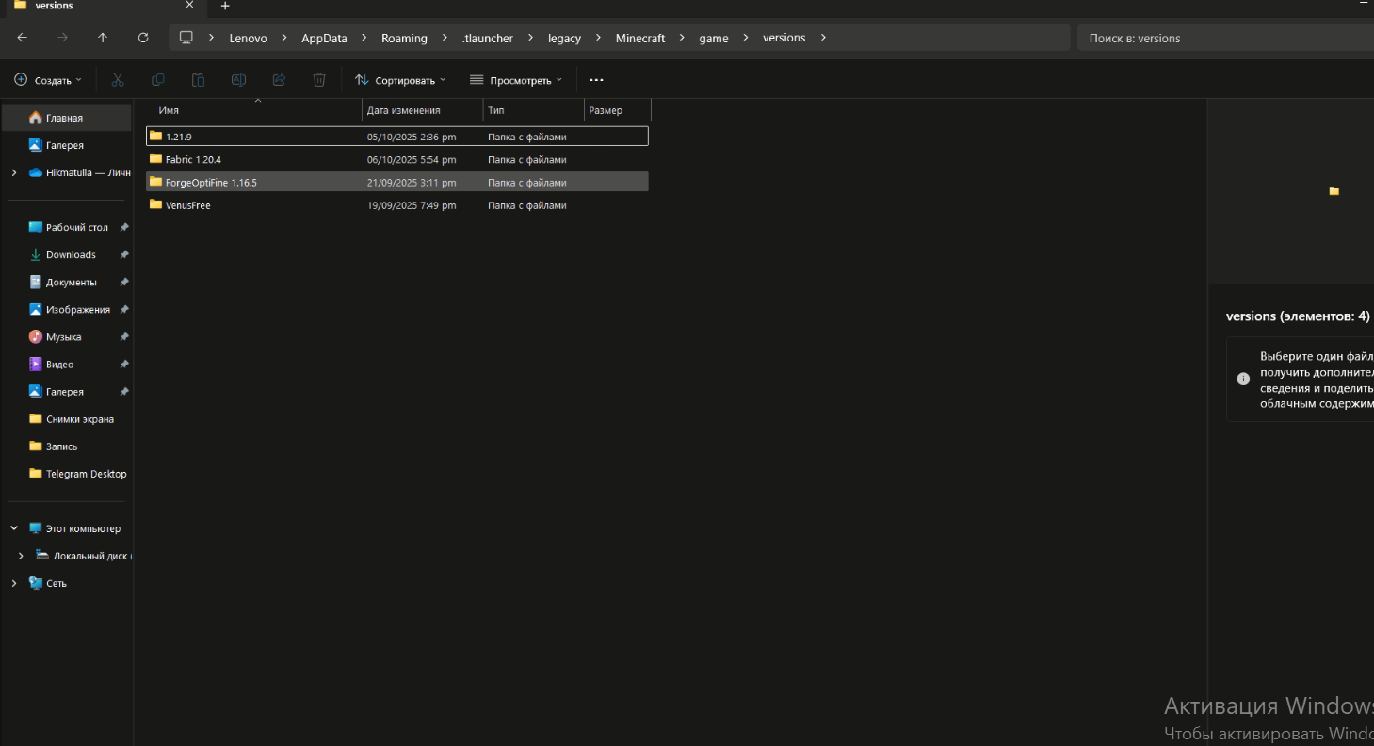Open the Просмотреть view dropdown
This screenshot has width=1374, height=746.
pos(516,80)
